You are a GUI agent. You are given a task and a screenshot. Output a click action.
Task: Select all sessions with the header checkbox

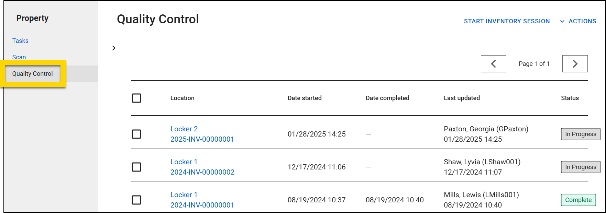tap(136, 98)
